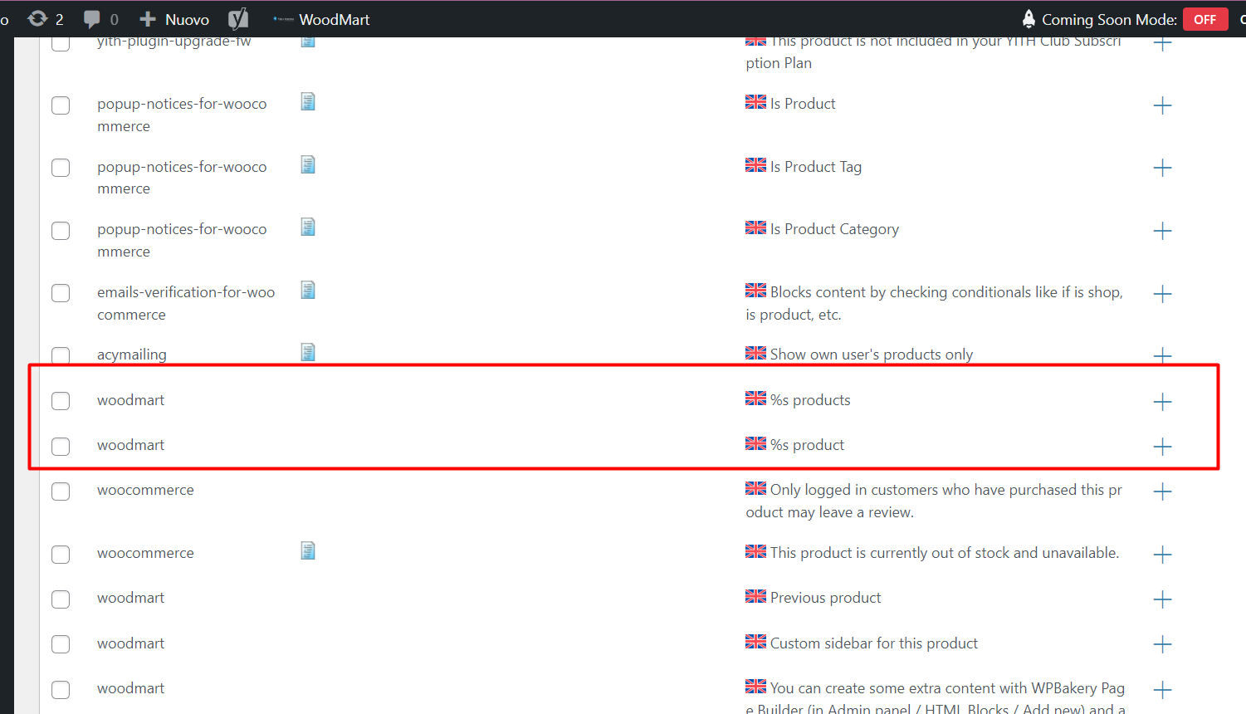Expand translations plus for 'Previous product'
The width and height of the screenshot is (1246, 714).
pyautogui.click(x=1162, y=599)
